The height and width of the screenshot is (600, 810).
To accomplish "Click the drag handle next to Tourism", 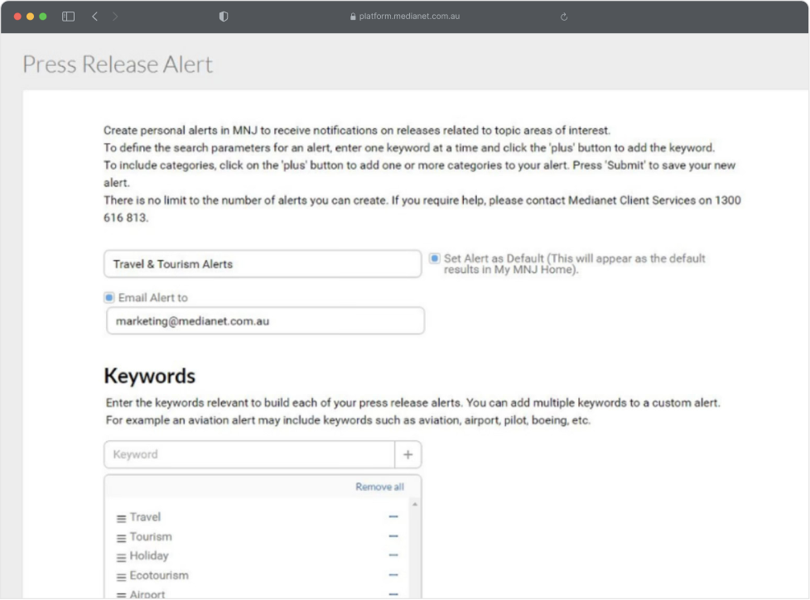I will click(121, 537).
